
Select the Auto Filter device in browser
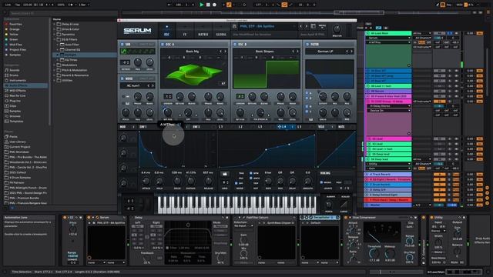click(x=72, y=45)
